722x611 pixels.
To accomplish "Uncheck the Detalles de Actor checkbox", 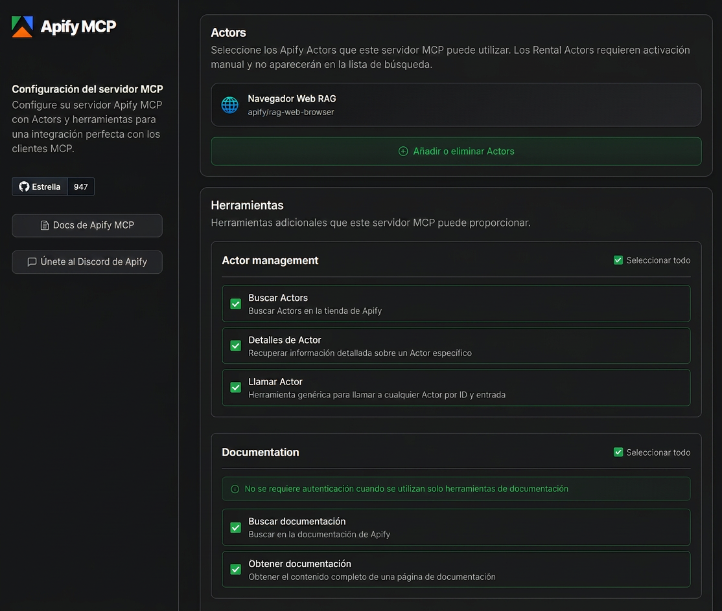I will click(x=236, y=346).
